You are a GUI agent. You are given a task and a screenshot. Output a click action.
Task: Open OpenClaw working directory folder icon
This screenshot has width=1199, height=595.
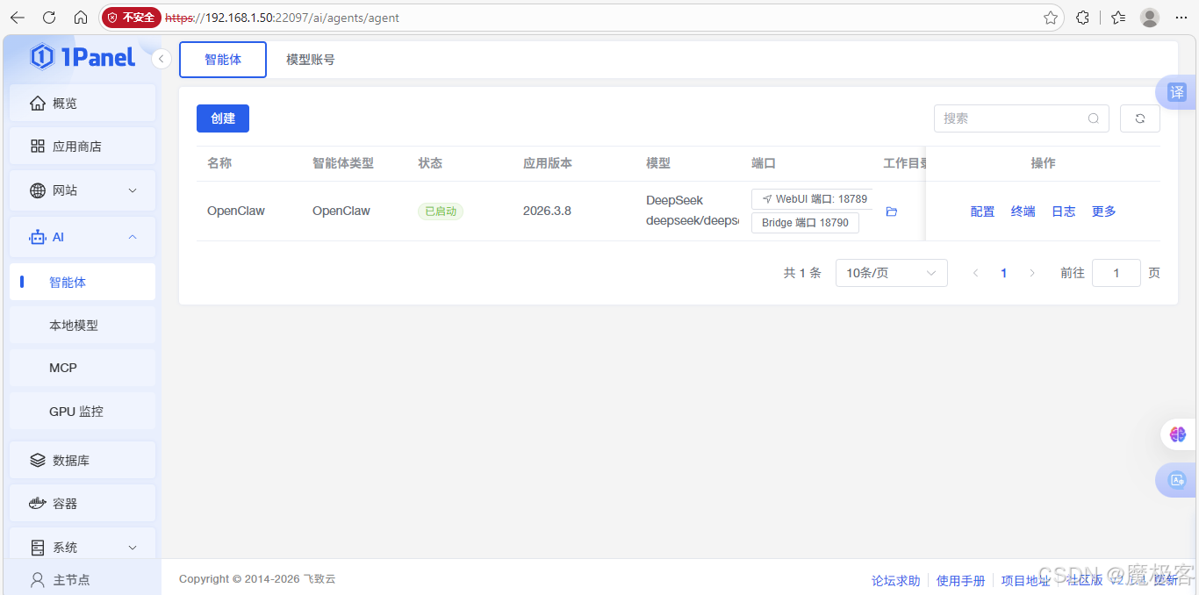tap(892, 211)
